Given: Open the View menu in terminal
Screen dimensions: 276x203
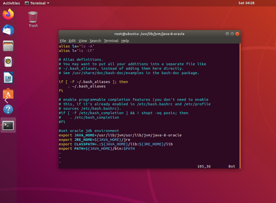Looking at the screenshot, I should click(83, 41).
